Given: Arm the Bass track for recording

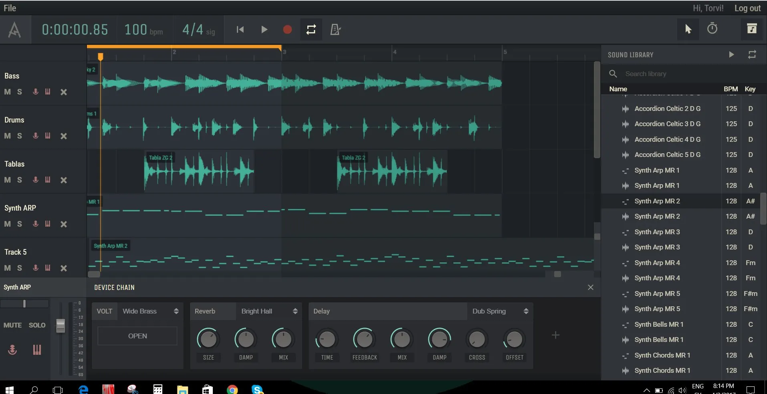Looking at the screenshot, I should pos(35,92).
